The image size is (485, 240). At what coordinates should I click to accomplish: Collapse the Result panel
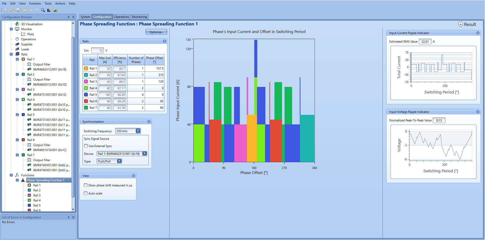coord(461,24)
